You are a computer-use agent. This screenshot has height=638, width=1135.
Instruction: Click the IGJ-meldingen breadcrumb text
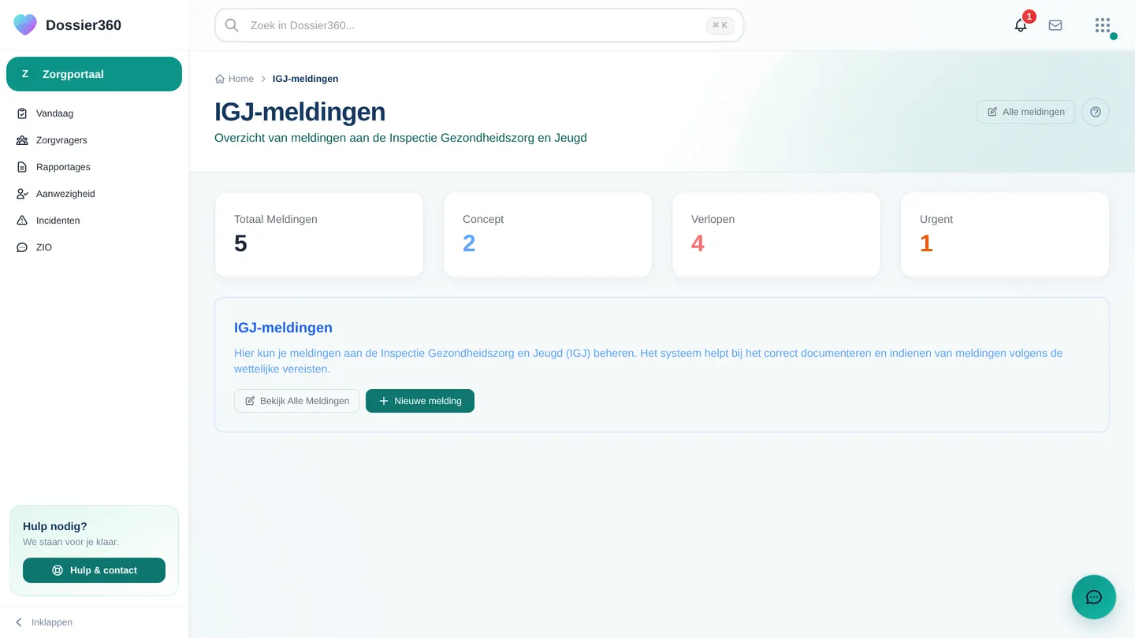305,79
